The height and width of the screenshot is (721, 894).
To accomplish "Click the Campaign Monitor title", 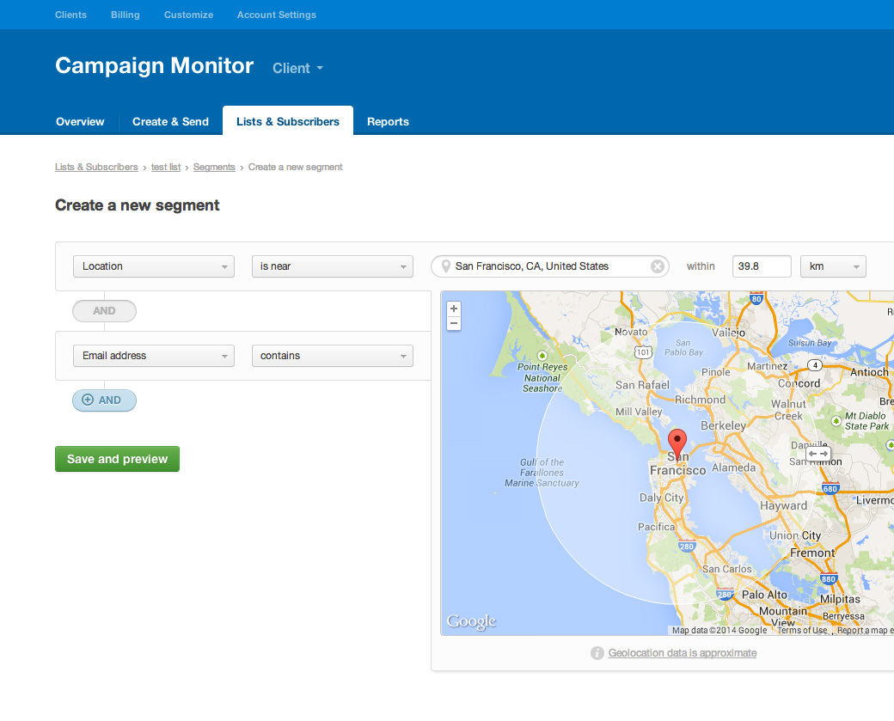I will (x=155, y=65).
